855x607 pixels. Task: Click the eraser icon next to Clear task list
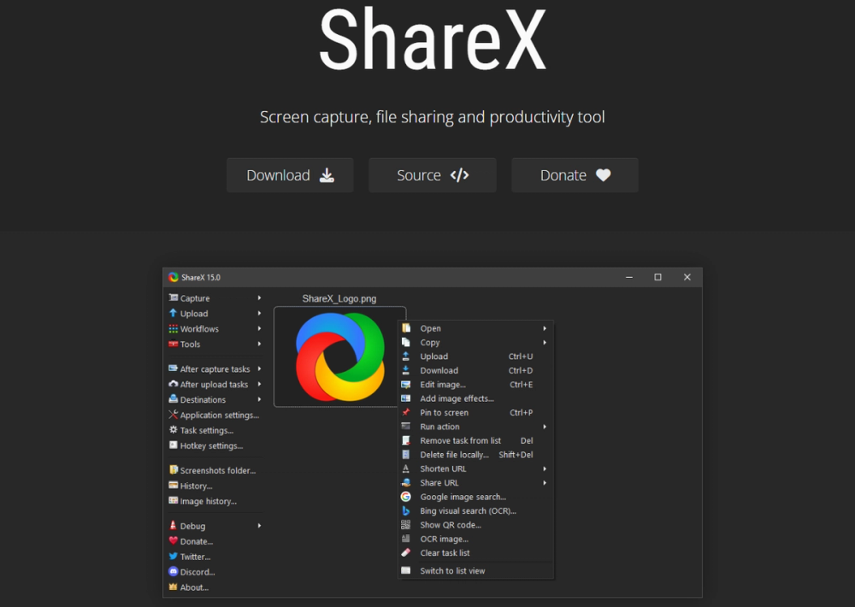[x=405, y=552]
